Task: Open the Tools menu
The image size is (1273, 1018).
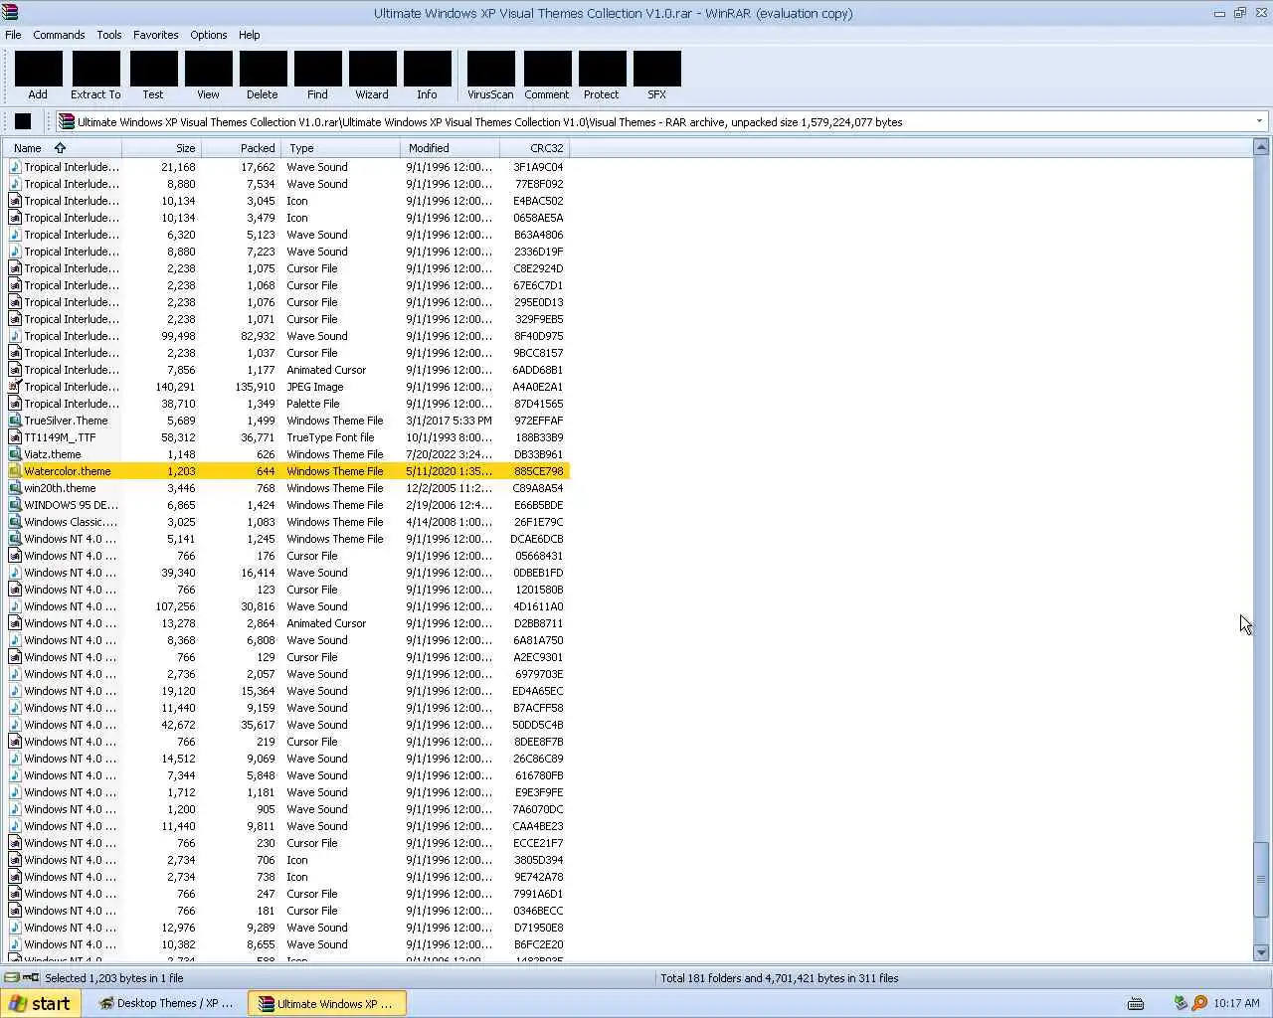Action: tap(109, 35)
